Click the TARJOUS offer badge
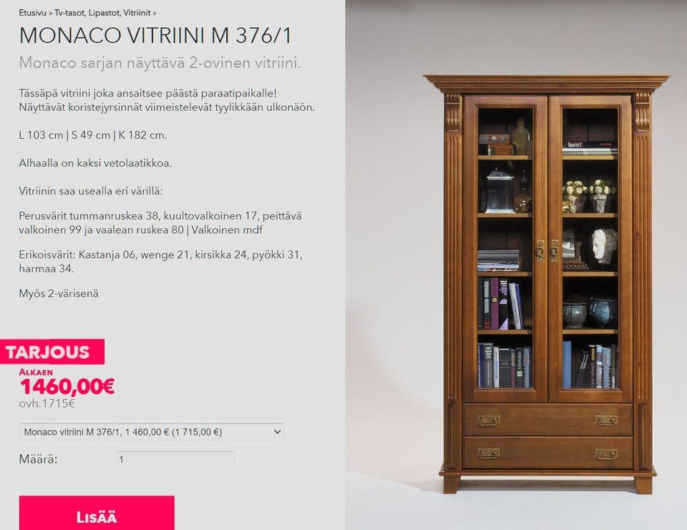Screen dimensions: 687x530 [x=52, y=352]
